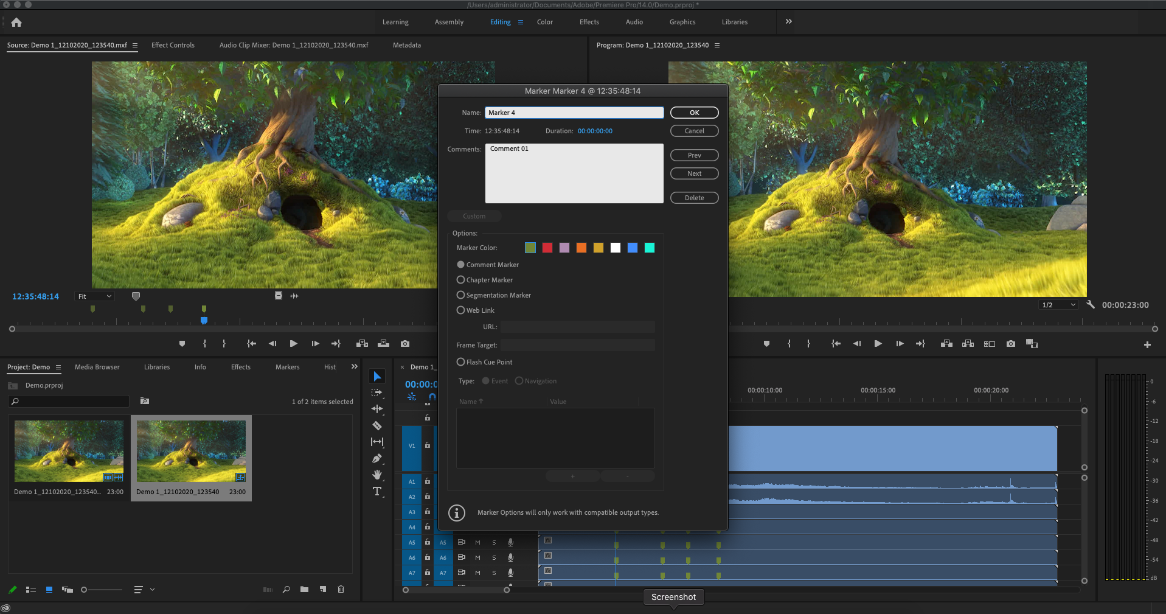Viewport: 1166px width, 614px height.
Task: Open Program monitor 1/2 resolution dropdown
Action: 1059,305
